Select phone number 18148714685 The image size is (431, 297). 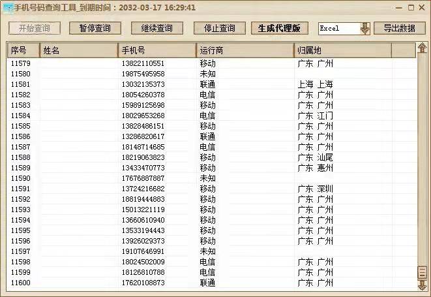coord(143,148)
